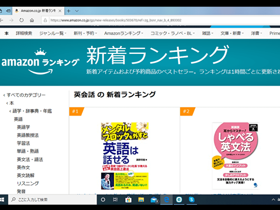
Task: Go back to すべてのカテゴリー
Action: click(x=26, y=95)
